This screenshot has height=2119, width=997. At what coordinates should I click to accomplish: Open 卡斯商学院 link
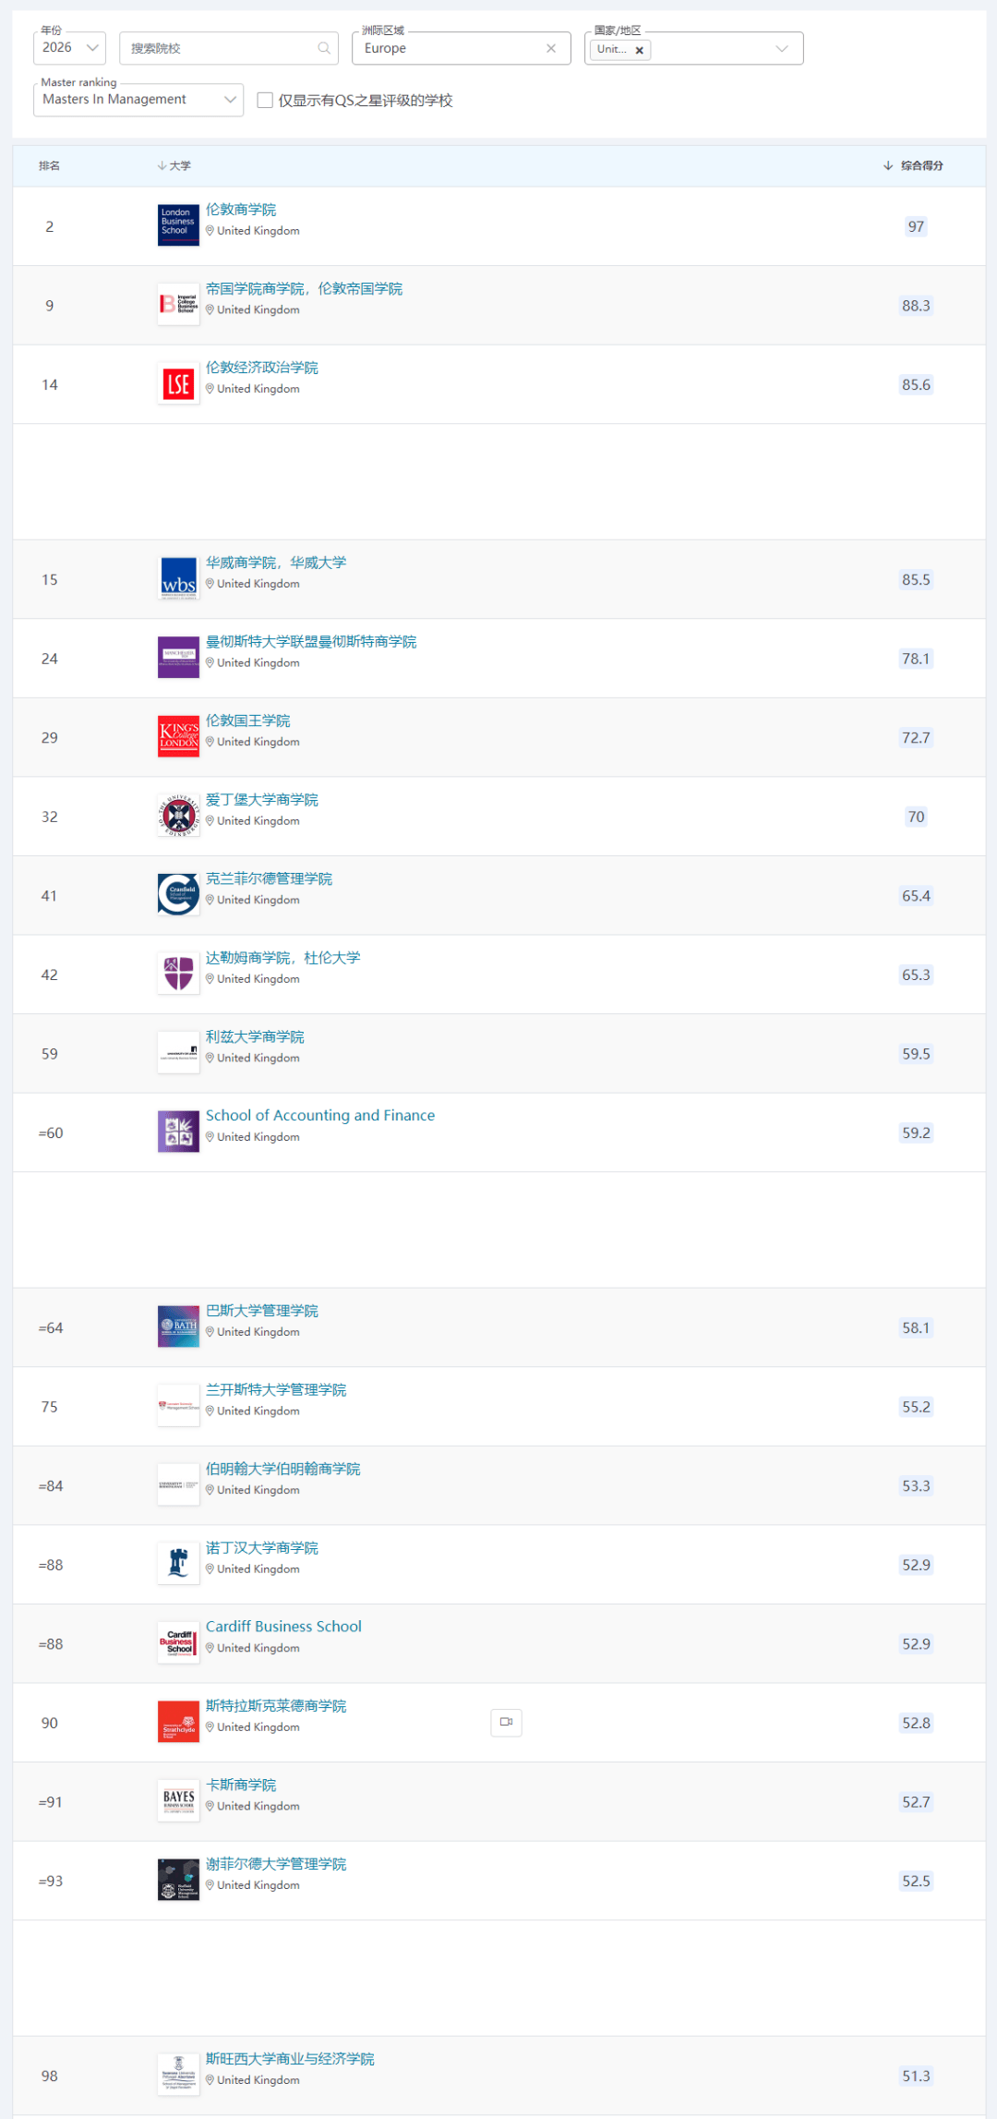point(241,1785)
